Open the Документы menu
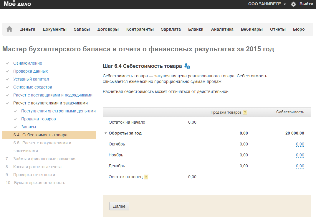The height and width of the screenshot is (221, 316). (54, 29)
